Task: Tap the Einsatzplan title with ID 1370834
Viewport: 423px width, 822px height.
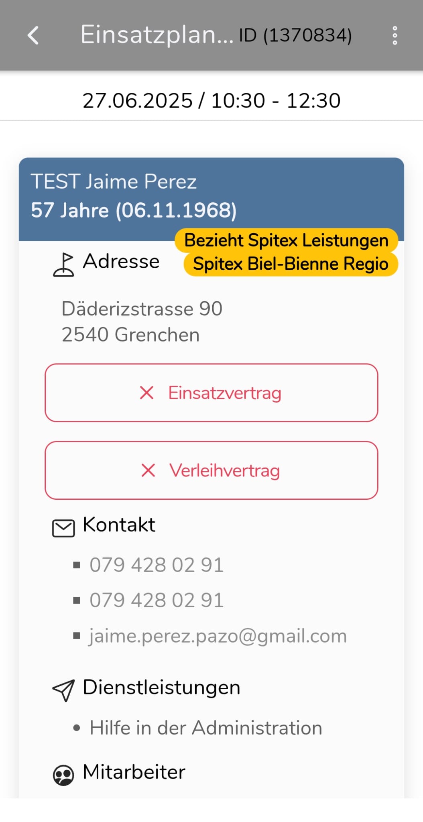Action: coord(216,35)
